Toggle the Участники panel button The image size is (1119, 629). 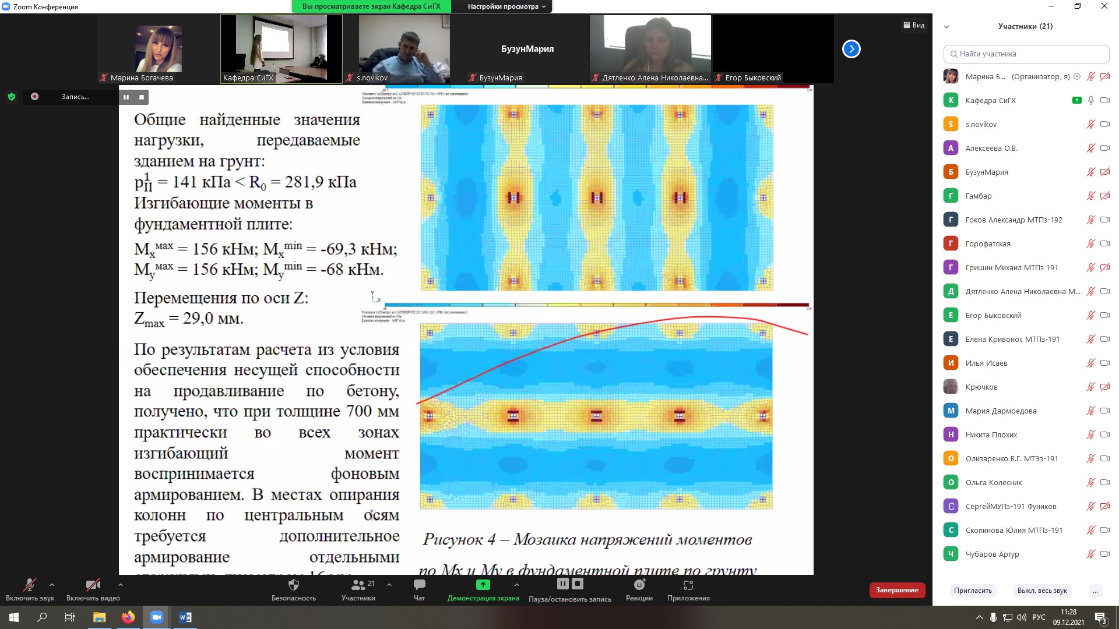click(358, 589)
